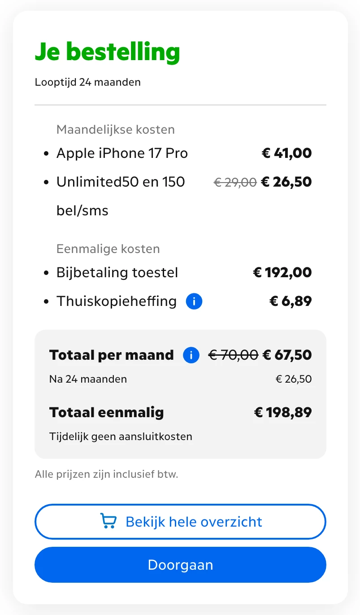The image size is (360, 615).
Task: Click the Totaal eenmalig € 198,89 amount
Action: tap(283, 413)
